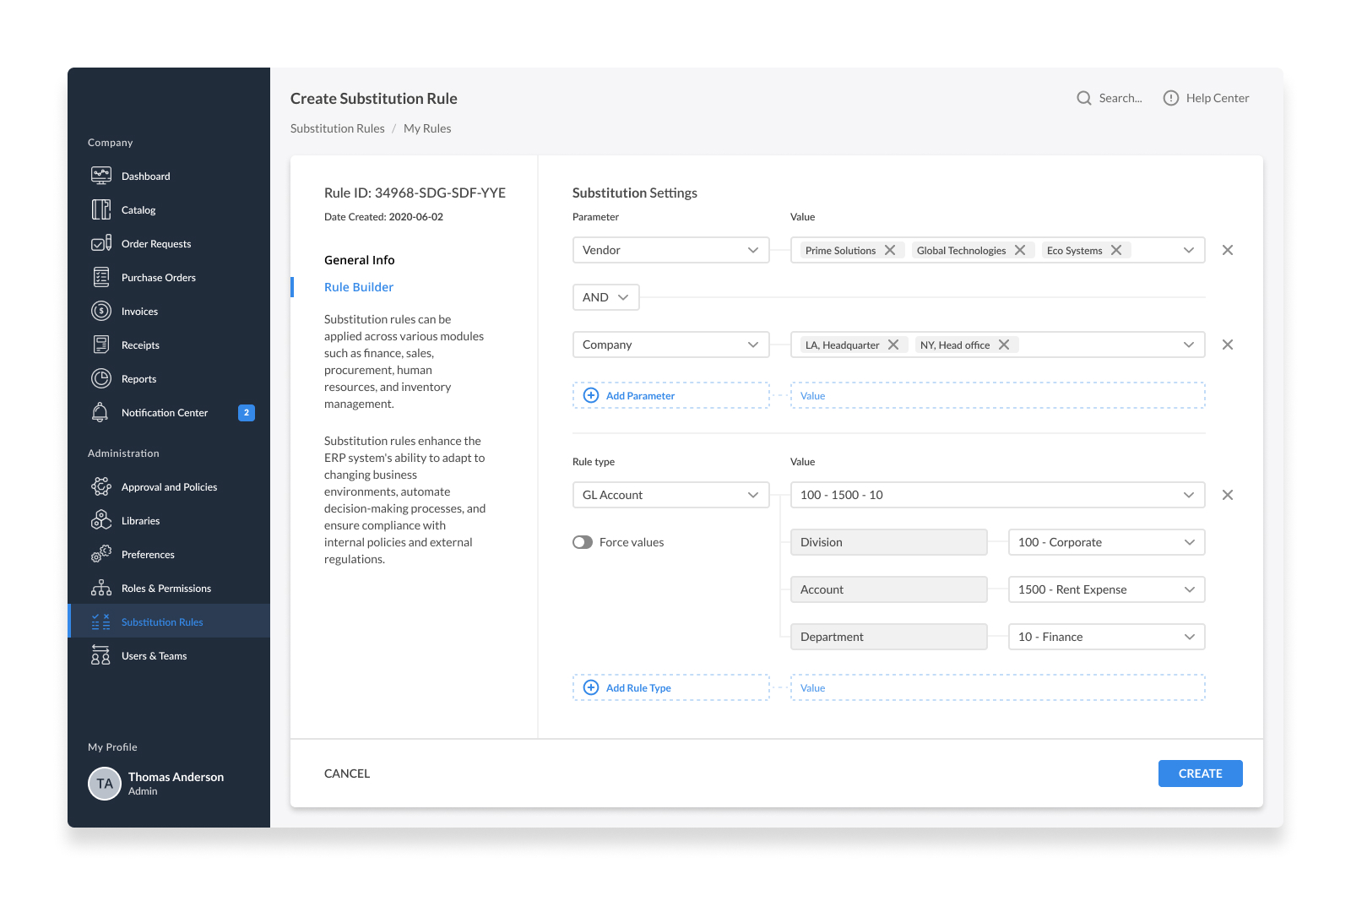Click the CANCEL button

click(x=347, y=774)
